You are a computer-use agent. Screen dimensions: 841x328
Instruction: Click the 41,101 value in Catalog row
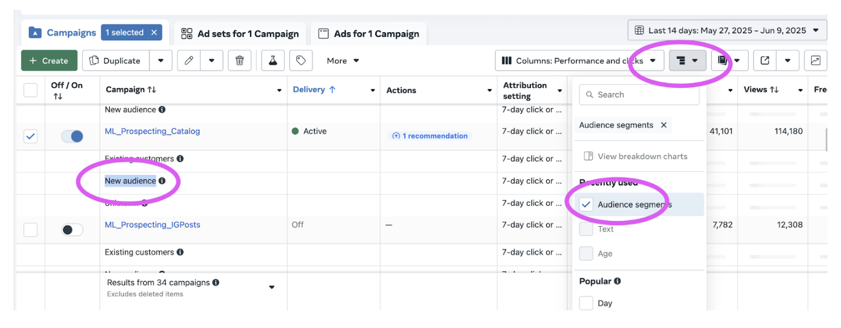pos(721,131)
